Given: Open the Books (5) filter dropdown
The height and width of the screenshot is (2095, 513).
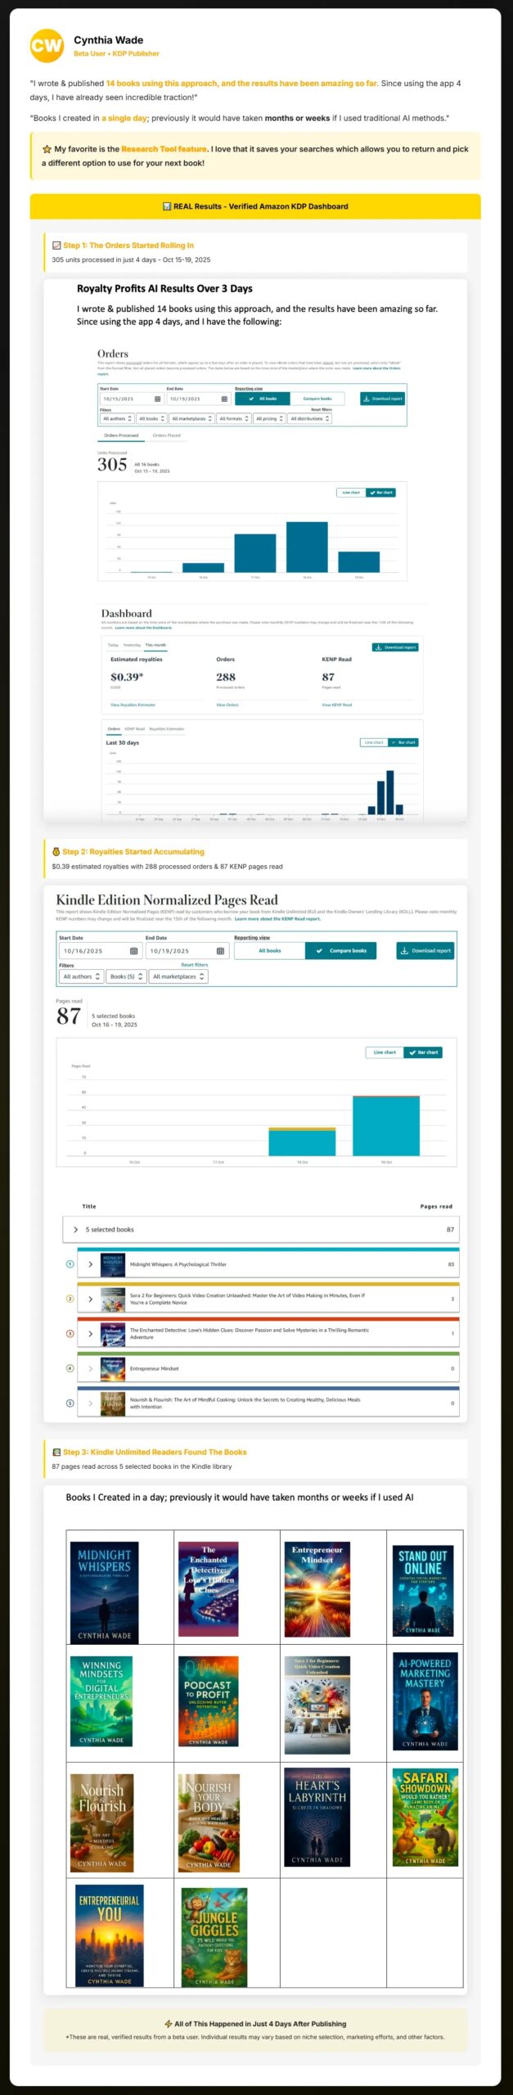Looking at the screenshot, I should pyautogui.click(x=126, y=976).
